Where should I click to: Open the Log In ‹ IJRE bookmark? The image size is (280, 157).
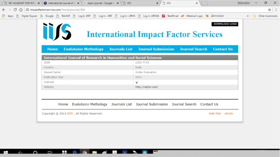pos(103,16)
